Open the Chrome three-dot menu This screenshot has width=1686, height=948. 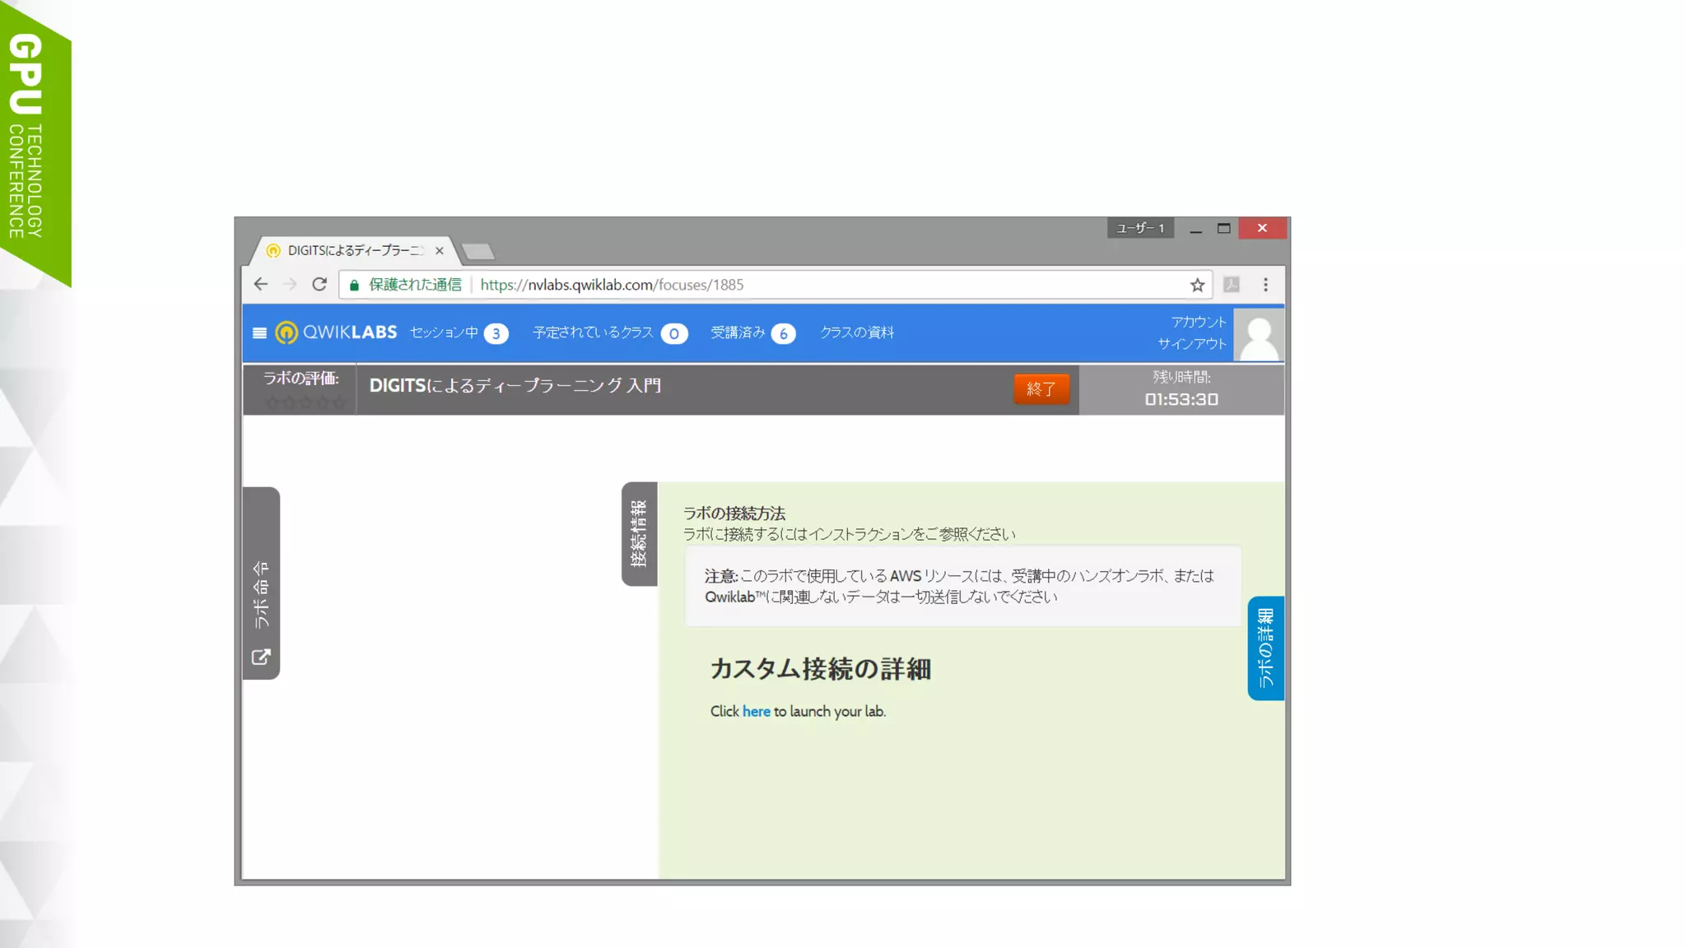pyautogui.click(x=1265, y=285)
